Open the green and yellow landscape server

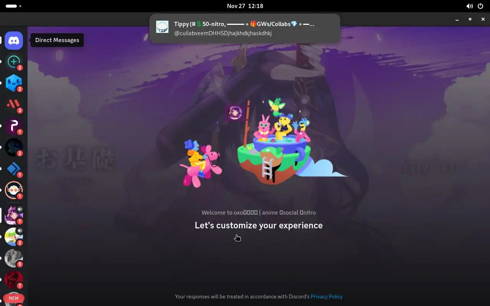pos(14,236)
